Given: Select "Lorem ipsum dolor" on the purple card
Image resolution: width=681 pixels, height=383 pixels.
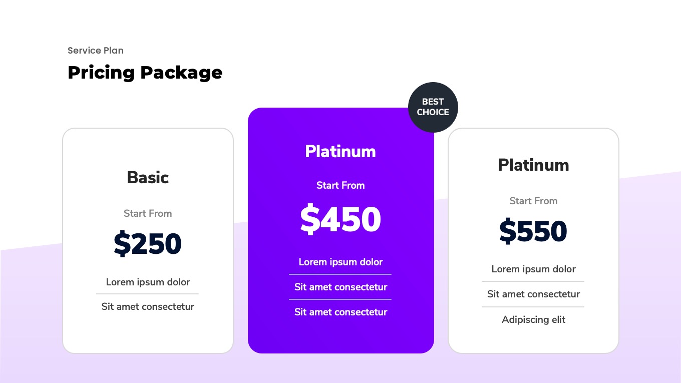Looking at the screenshot, I should 340,262.
